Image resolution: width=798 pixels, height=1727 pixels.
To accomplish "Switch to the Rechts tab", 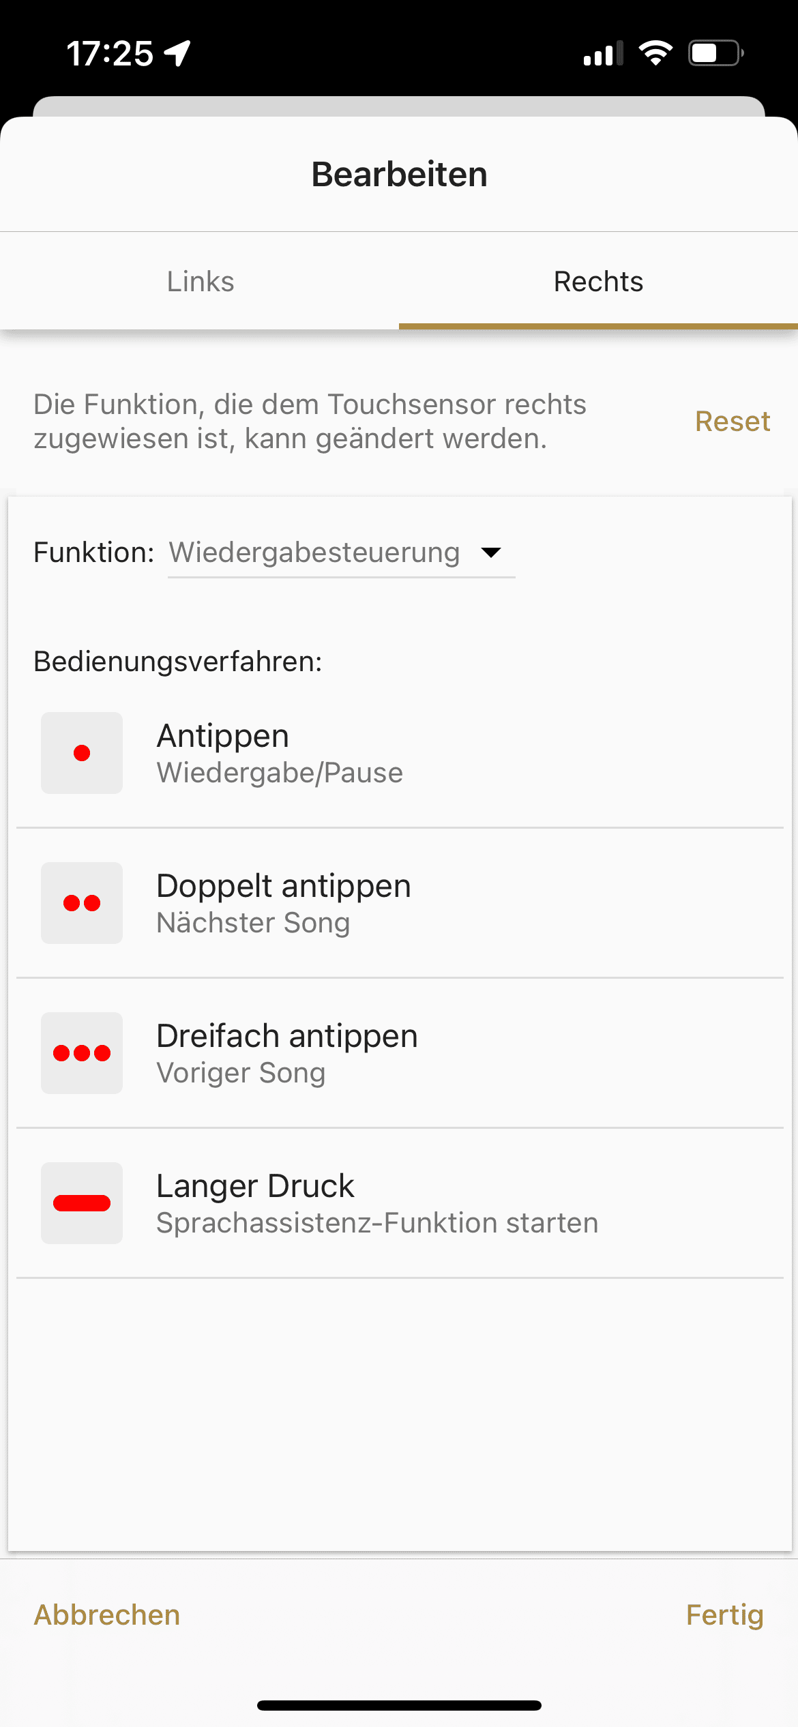I will point(598,282).
